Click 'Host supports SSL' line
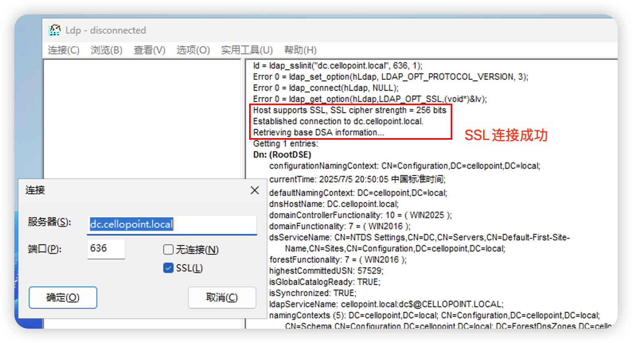632x343 pixels. coord(350,110)
